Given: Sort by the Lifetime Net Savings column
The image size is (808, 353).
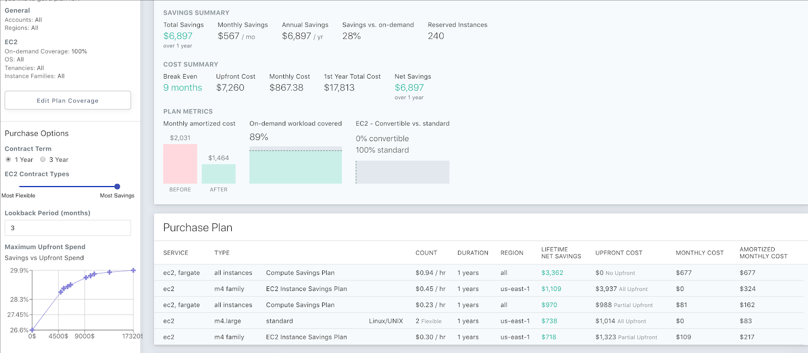Looking at the screenshot, I should click(561, 253).
